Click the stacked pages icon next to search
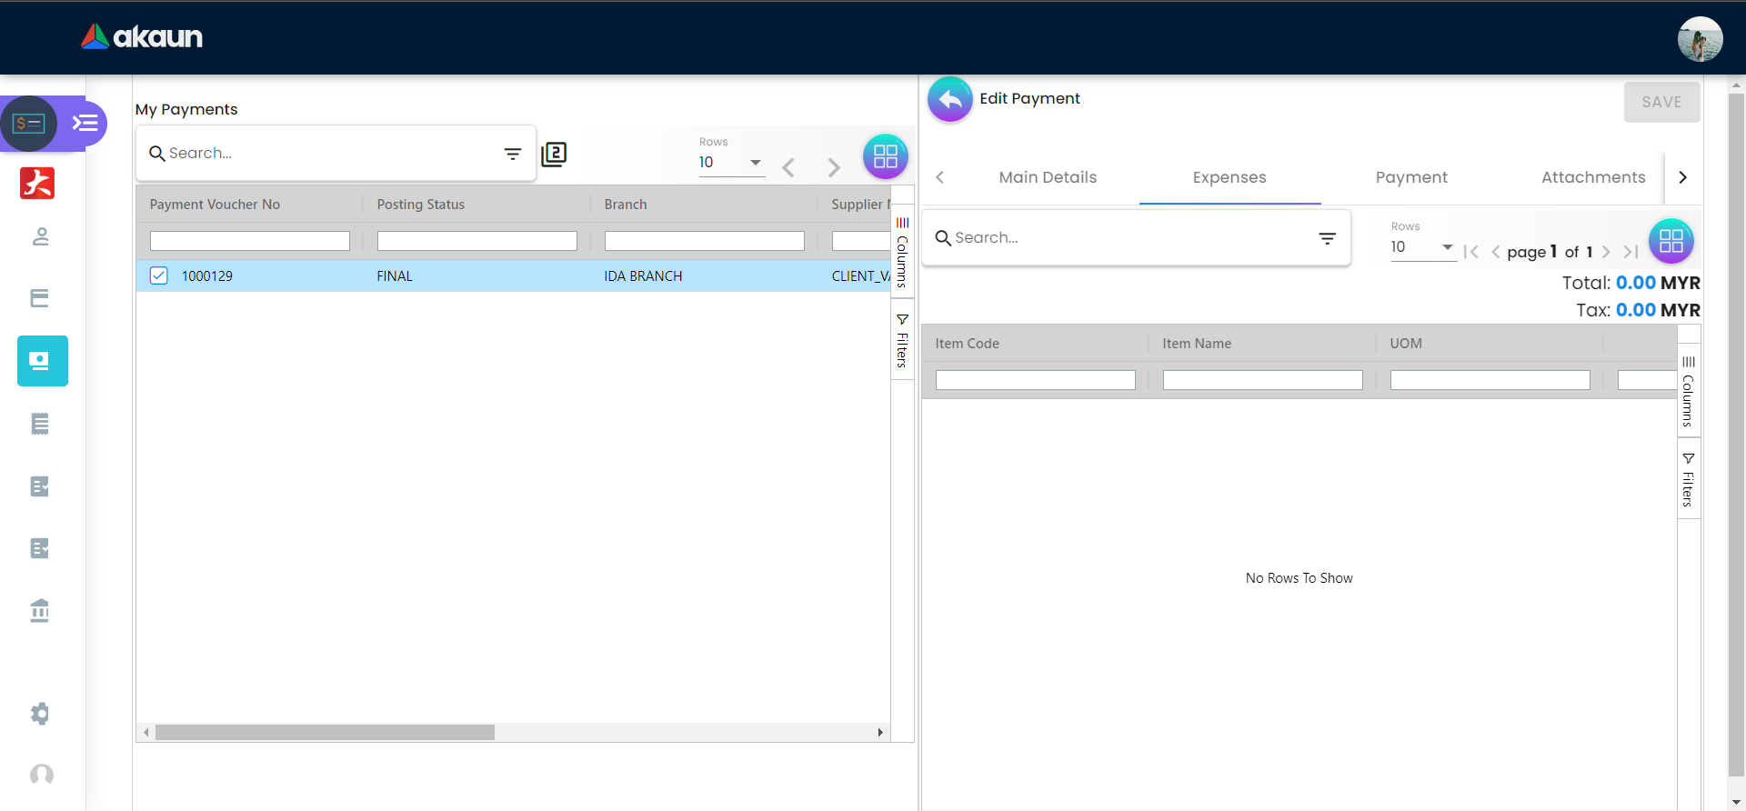Image resolution: width=1746 pixels, height=811 pixels. pos(554,155)
